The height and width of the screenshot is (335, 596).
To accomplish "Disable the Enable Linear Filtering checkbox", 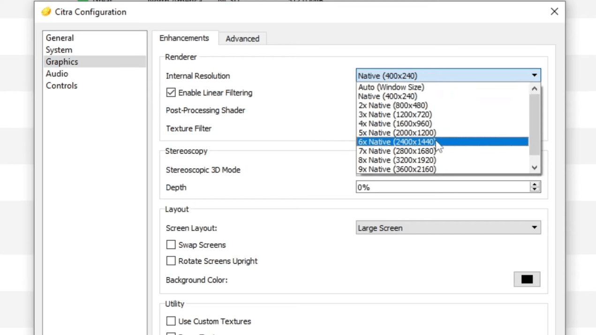I will (x=171, y=93).
